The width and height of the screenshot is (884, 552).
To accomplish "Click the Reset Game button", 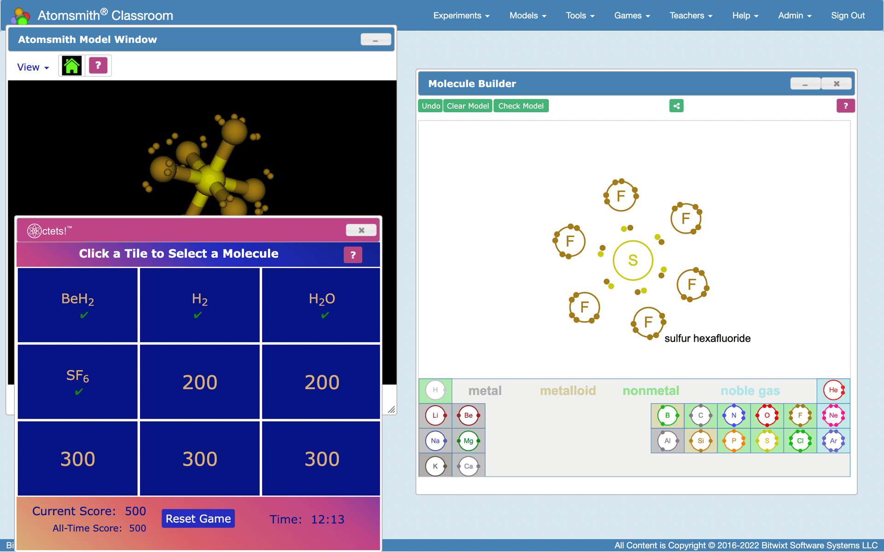I will [x=198, y=518].
